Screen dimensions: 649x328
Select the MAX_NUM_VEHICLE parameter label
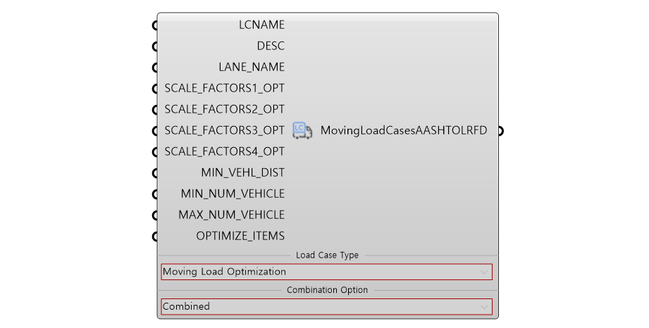click(231, 215)
